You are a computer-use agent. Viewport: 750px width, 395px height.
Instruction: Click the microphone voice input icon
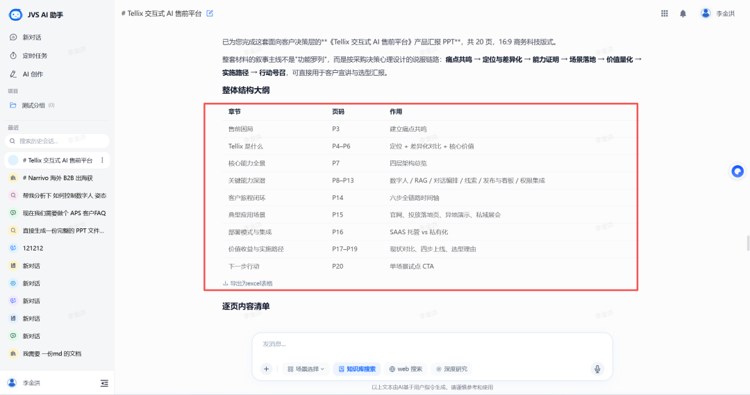[x=597, y=369]
